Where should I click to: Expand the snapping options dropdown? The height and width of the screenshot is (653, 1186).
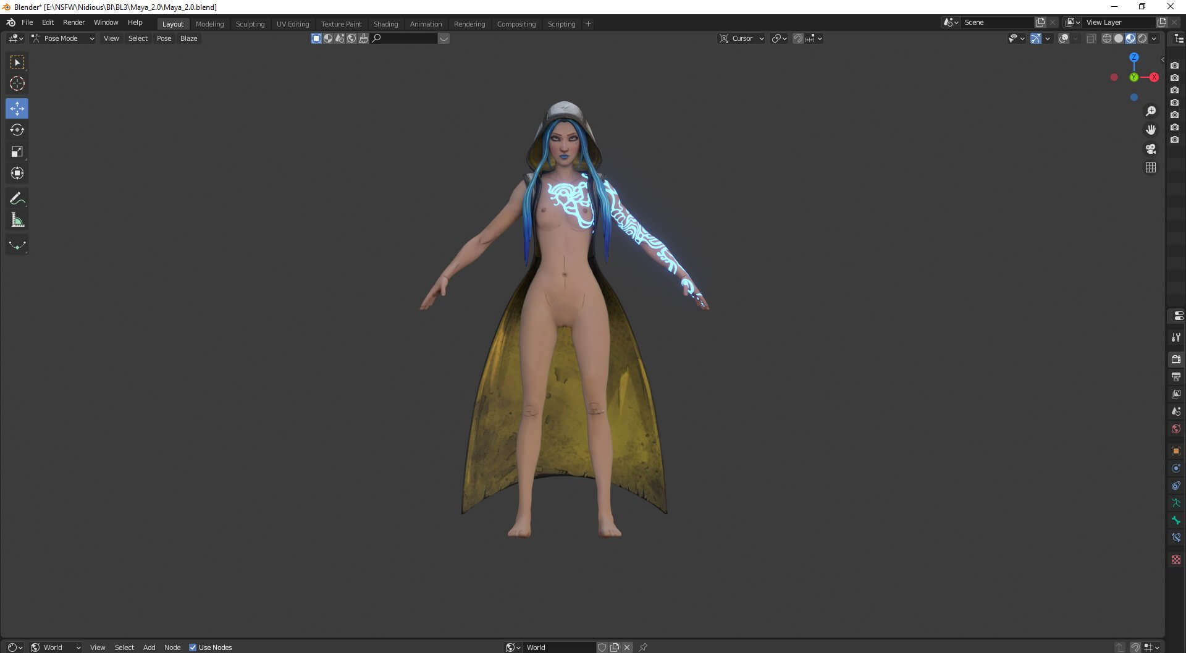click(x=814, y=38)
